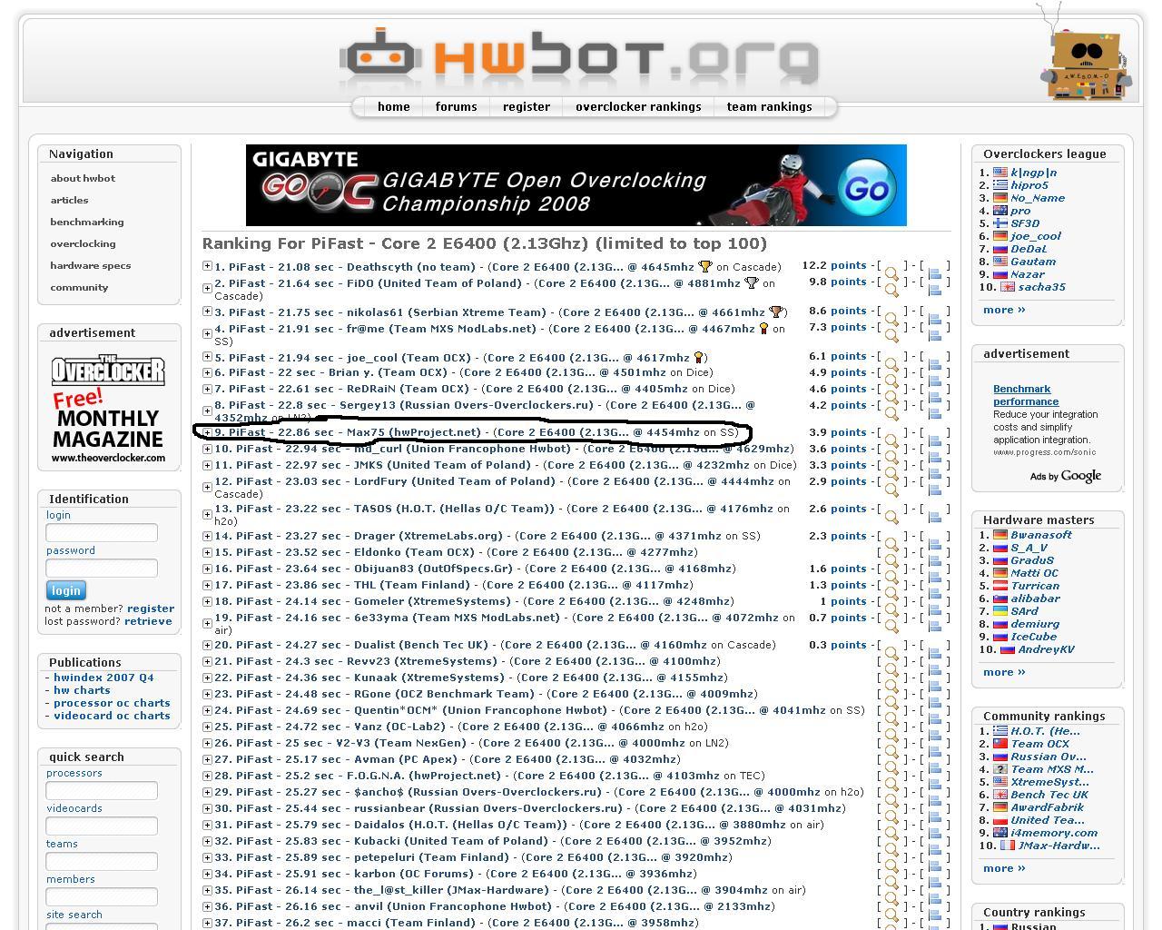Open hwindex 2007 Q4 publication

[103, 678]
